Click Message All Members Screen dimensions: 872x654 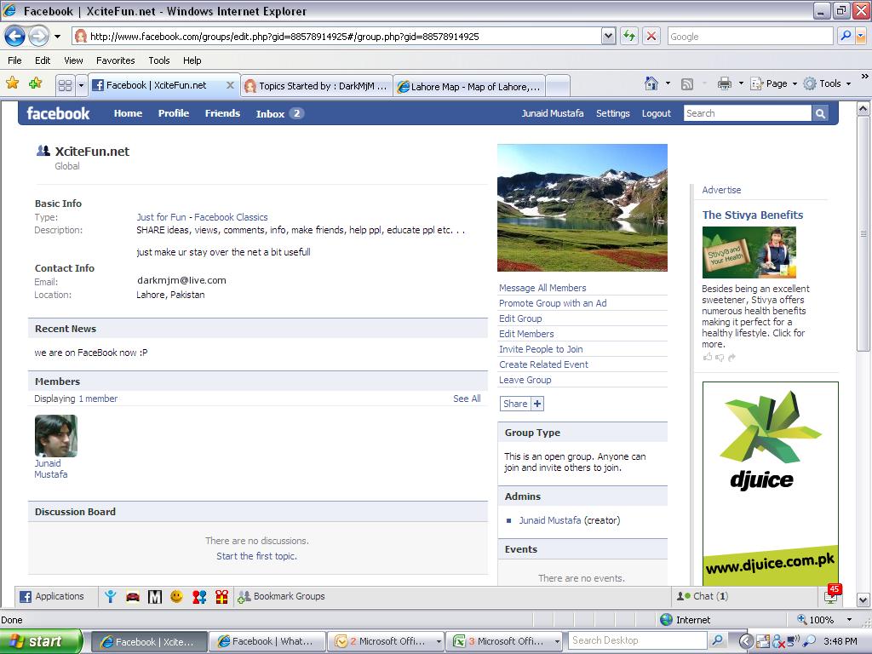542,288
